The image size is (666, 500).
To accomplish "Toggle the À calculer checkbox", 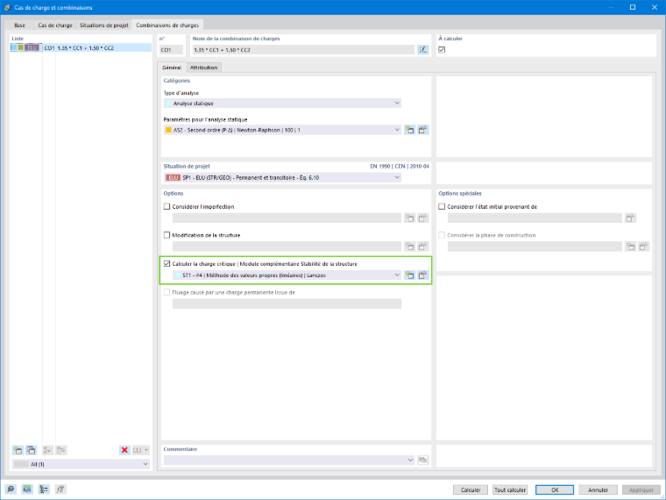I will [442, 50].
